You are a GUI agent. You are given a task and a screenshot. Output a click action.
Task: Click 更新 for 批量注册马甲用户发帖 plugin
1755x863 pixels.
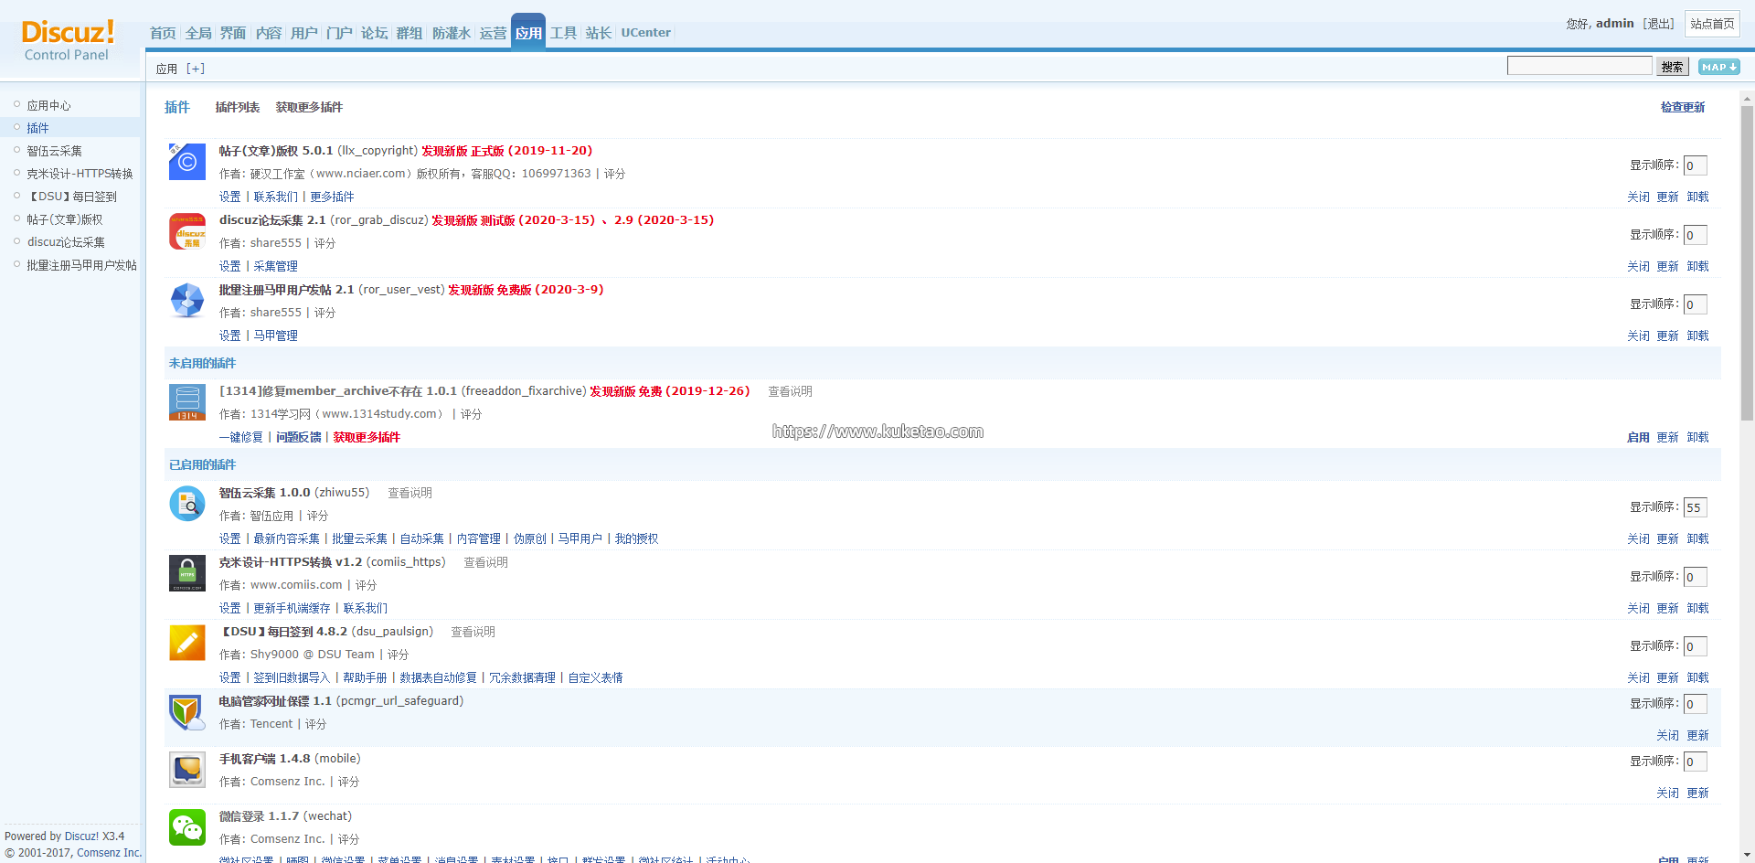pos(1668,336)
